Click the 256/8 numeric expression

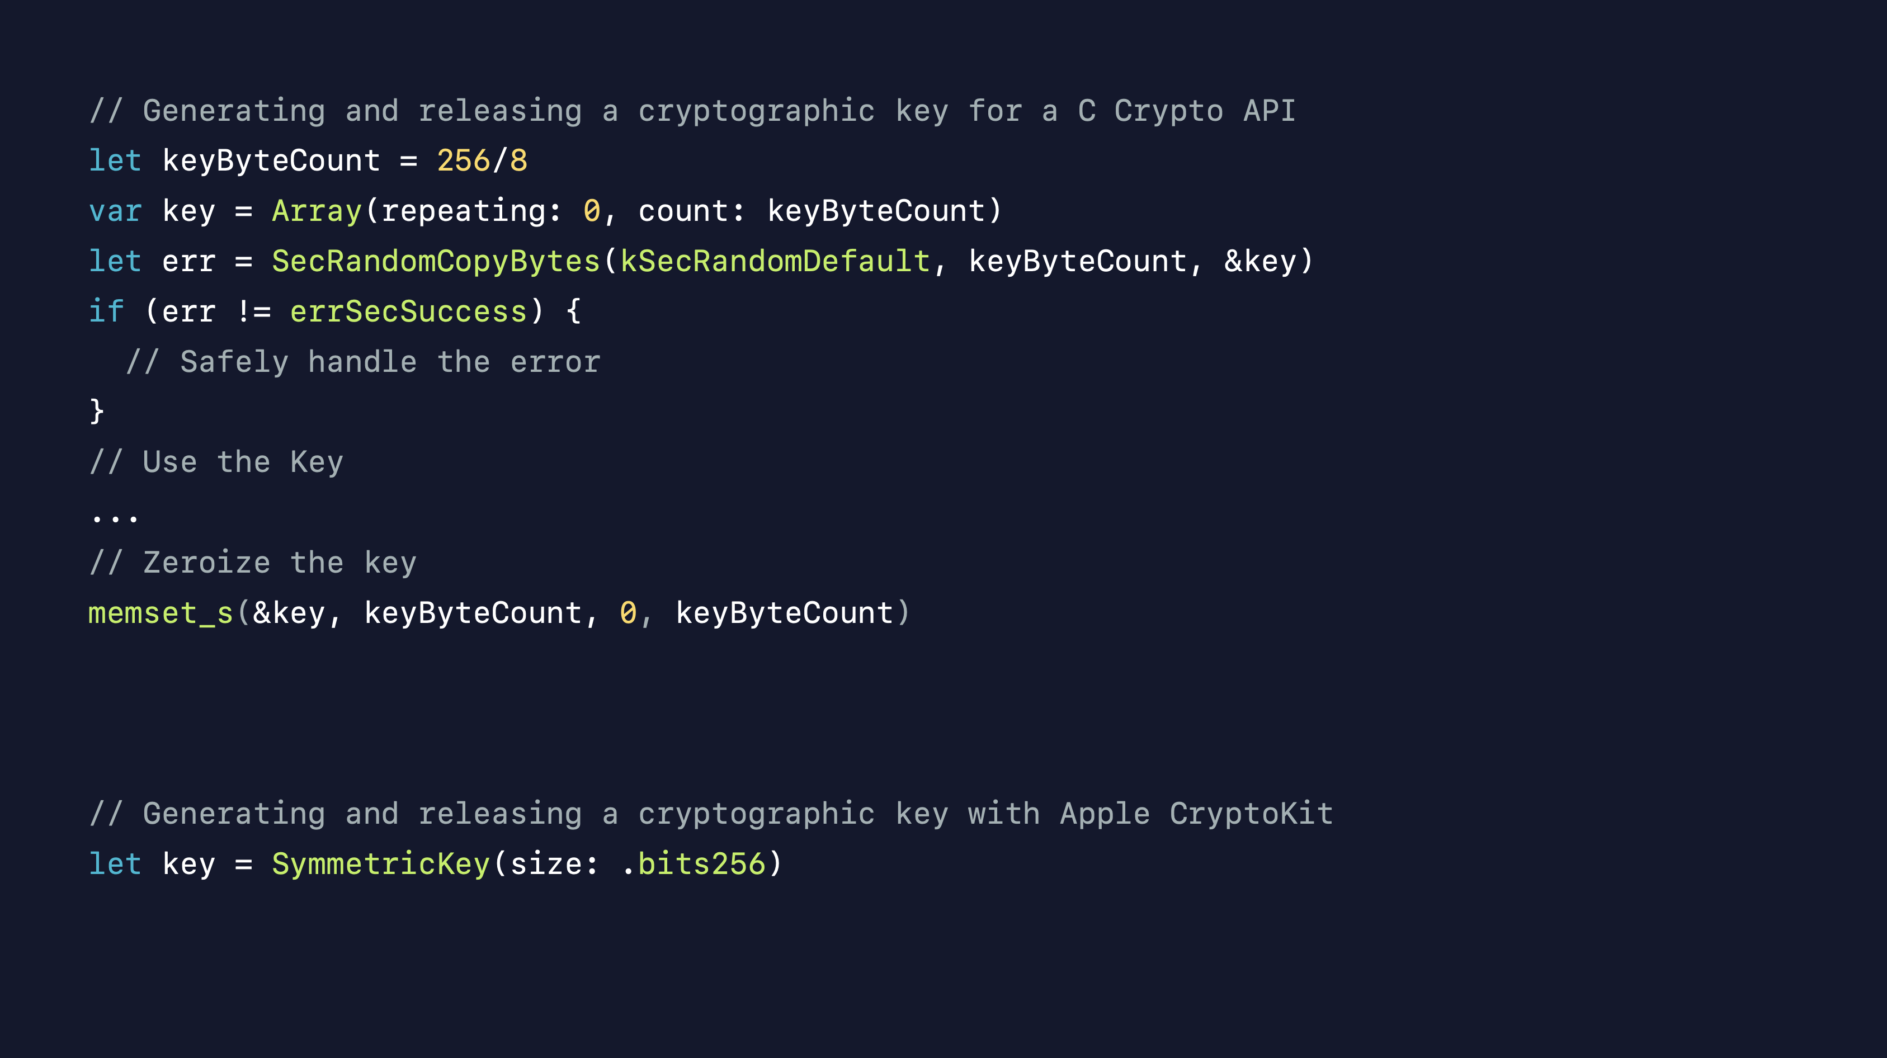[x=482, y=161]
